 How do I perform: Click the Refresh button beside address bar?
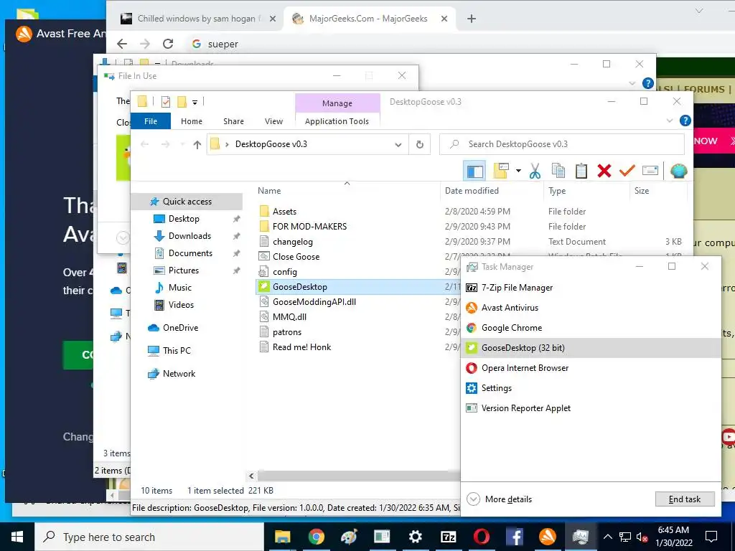[x=419, y=145]
